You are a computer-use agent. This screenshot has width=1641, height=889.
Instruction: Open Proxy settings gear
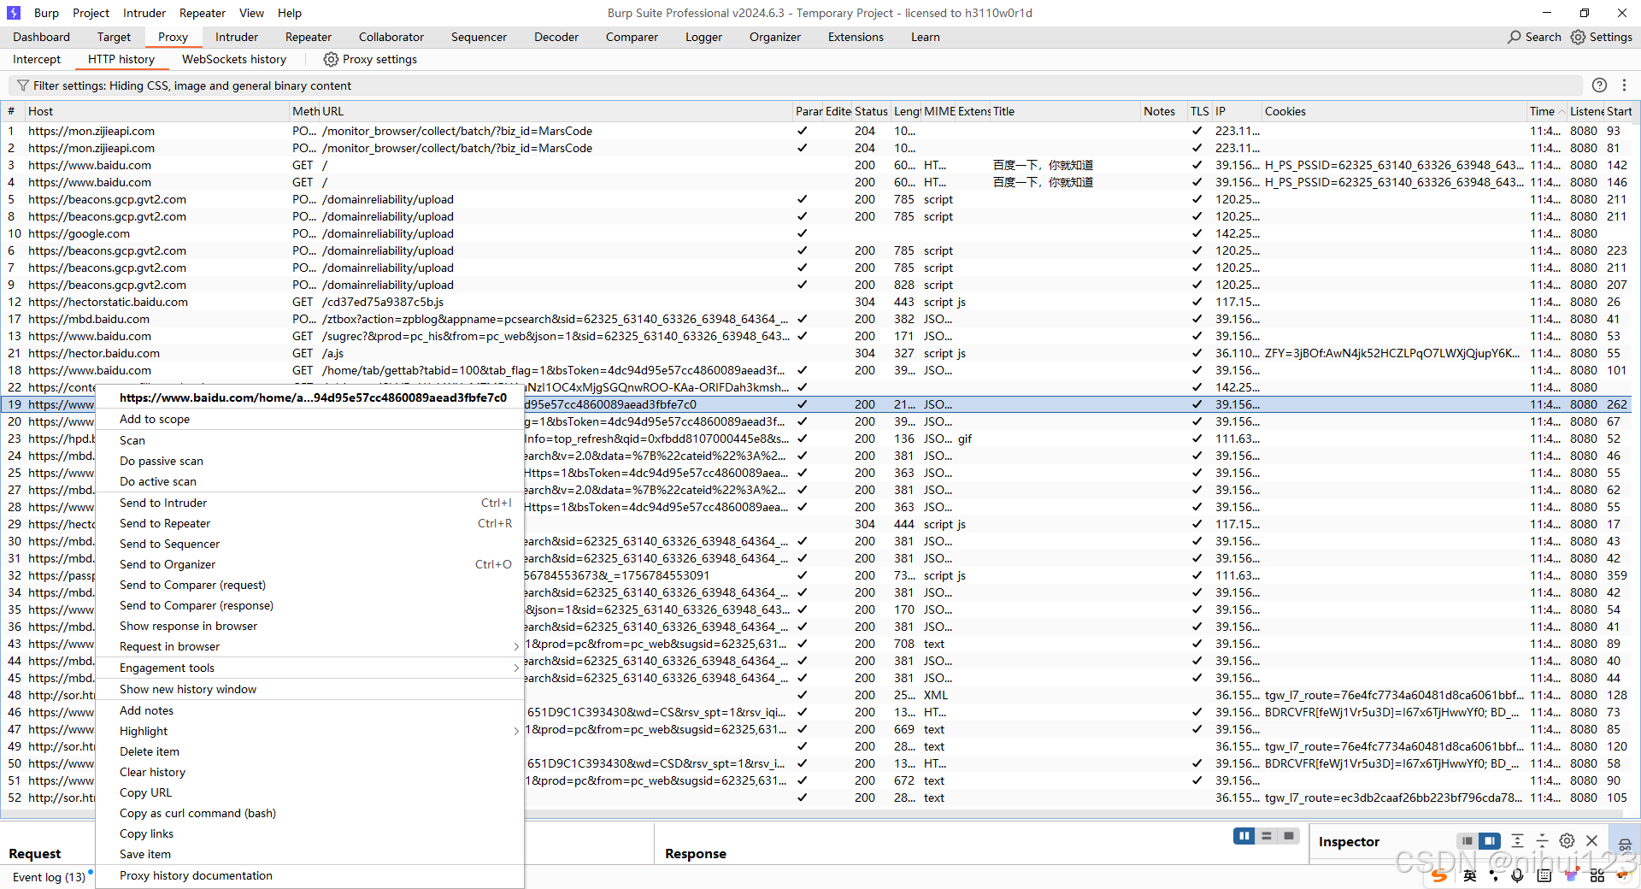[331, 59]
